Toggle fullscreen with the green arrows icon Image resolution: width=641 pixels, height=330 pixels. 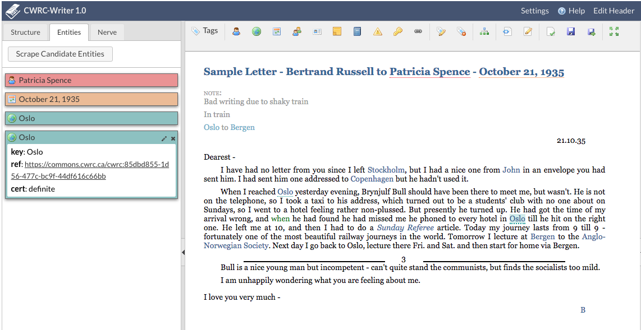[613, 31]
